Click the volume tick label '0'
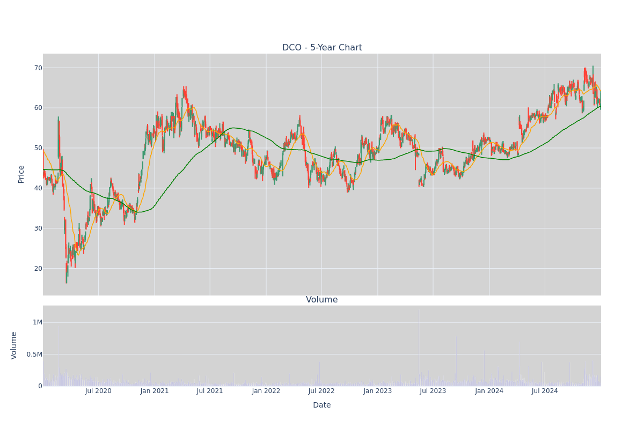 (x=40, y=386)
